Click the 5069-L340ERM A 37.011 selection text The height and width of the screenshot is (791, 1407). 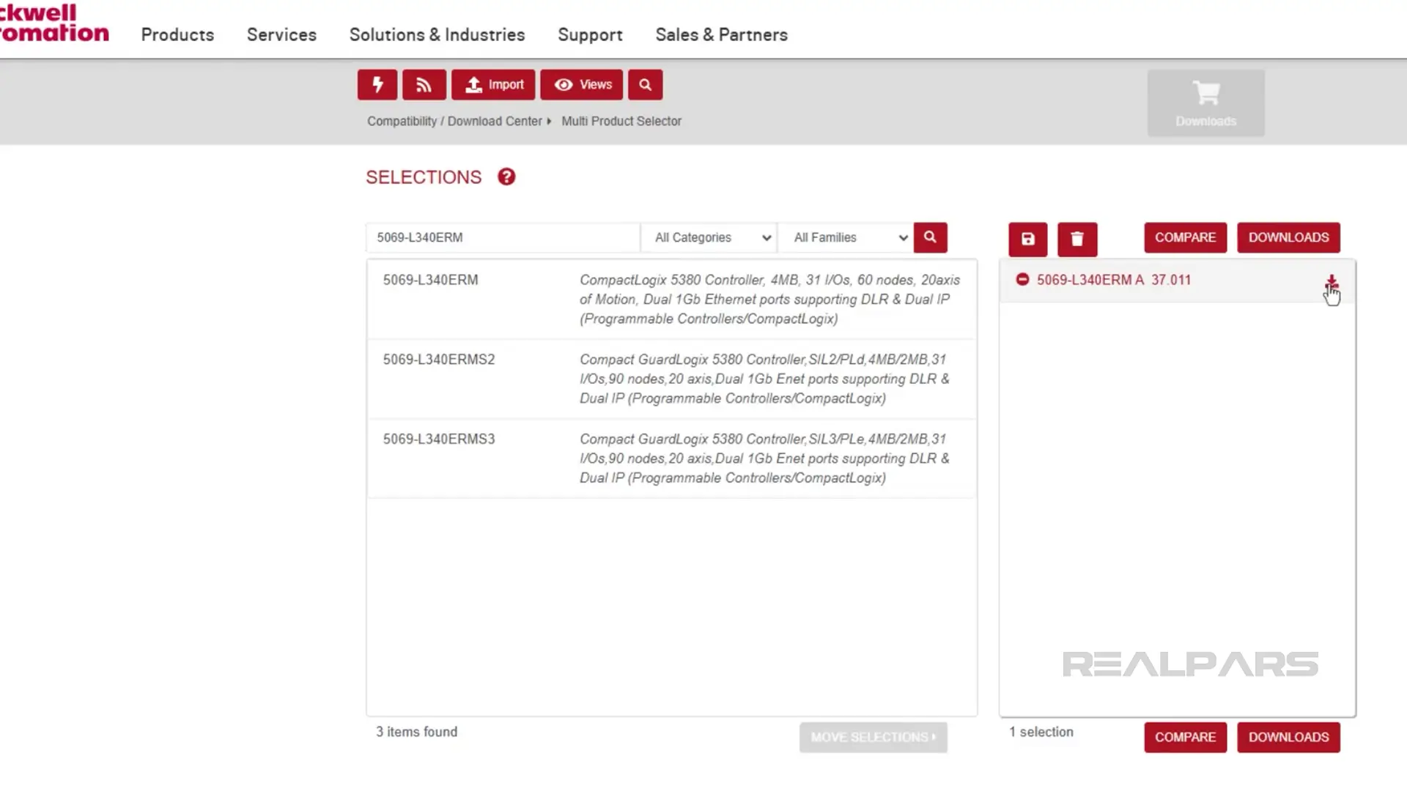coord(1113,280)
